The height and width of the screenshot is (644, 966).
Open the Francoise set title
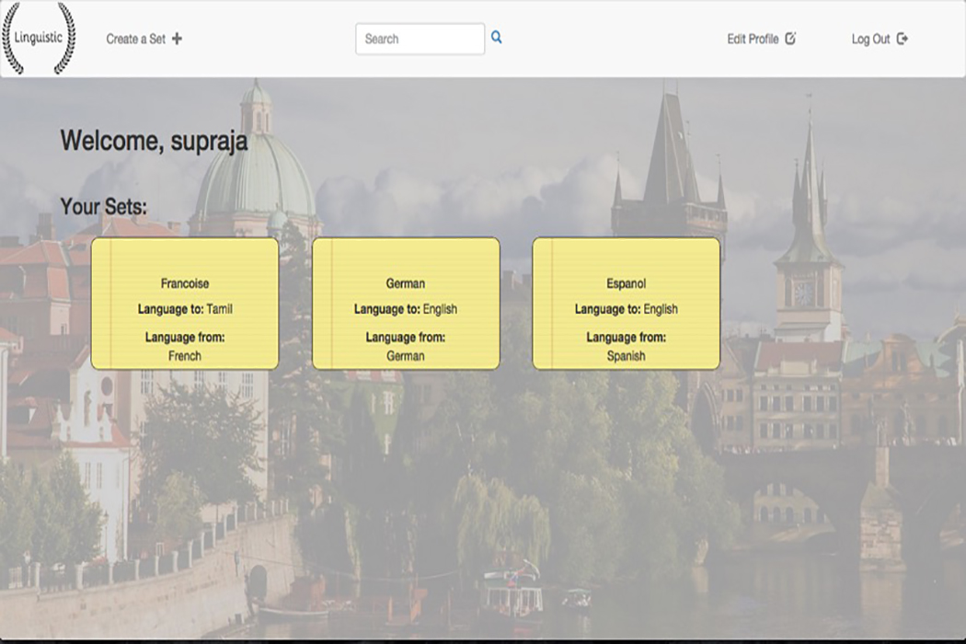click(185, 284)
